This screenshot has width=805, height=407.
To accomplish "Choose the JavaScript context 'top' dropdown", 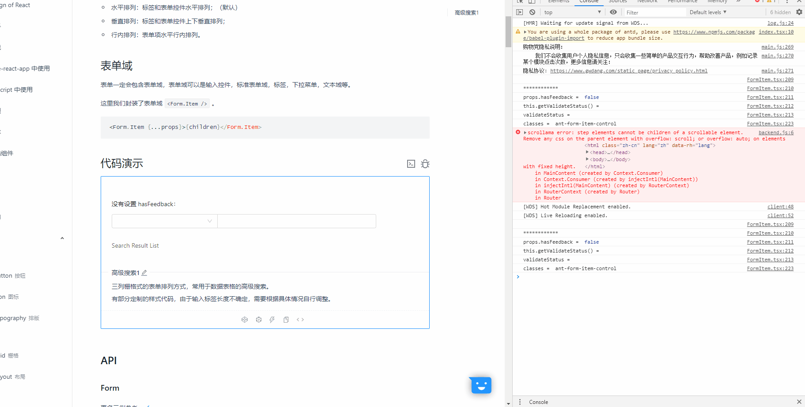I will tap(572, 12).
